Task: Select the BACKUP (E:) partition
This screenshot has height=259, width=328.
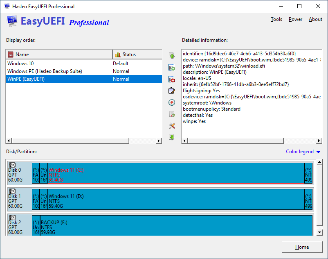Action: pyautogui.click(x=176, y=225)
